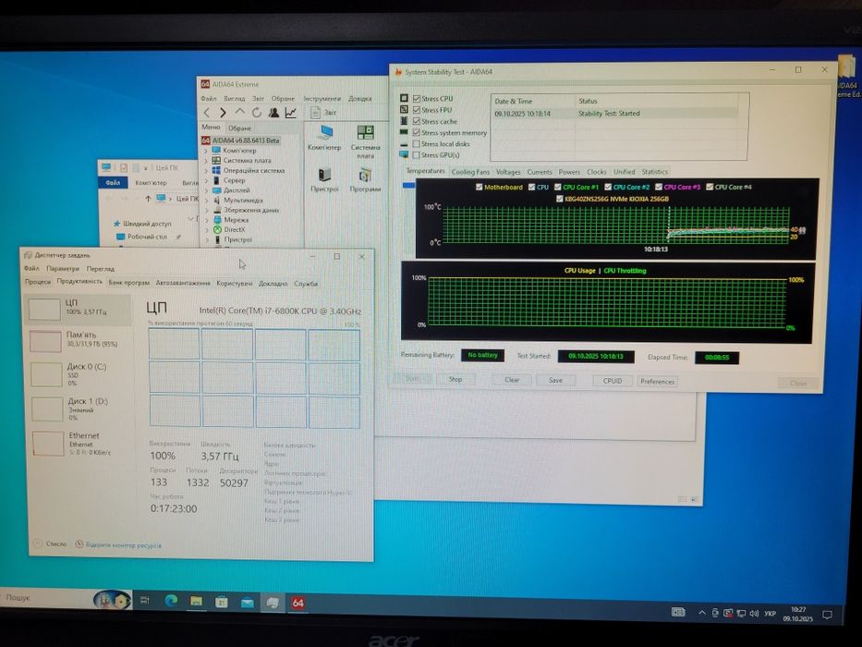862x647 pixels.
Task: Uncheck Stress FPU checkbox
Action: pos(417,110)
